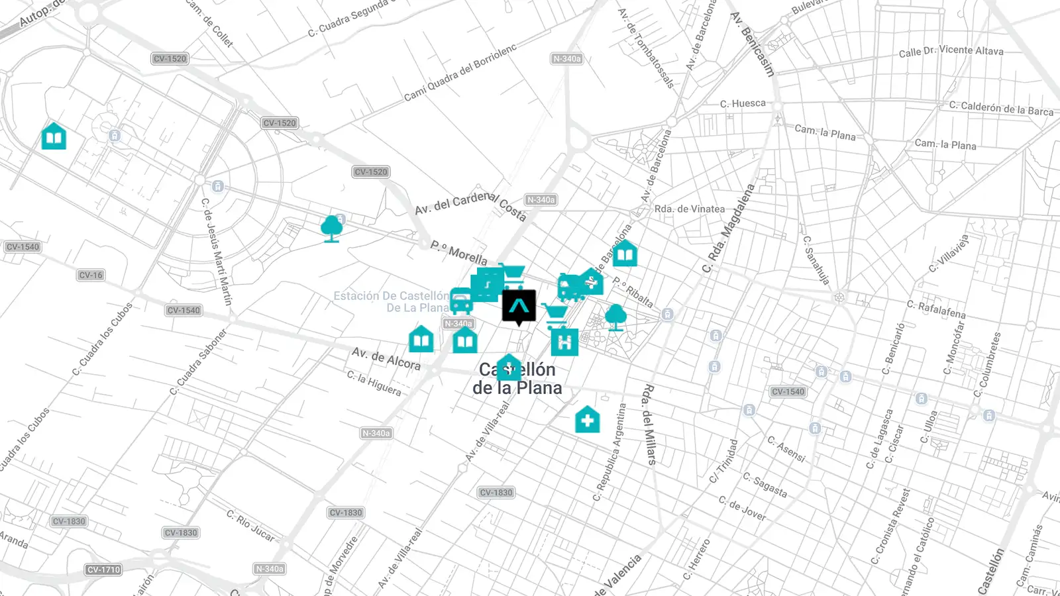
Task: Click the Camí Quadra del Borriolenc label
Action: [x=460, y=73]
